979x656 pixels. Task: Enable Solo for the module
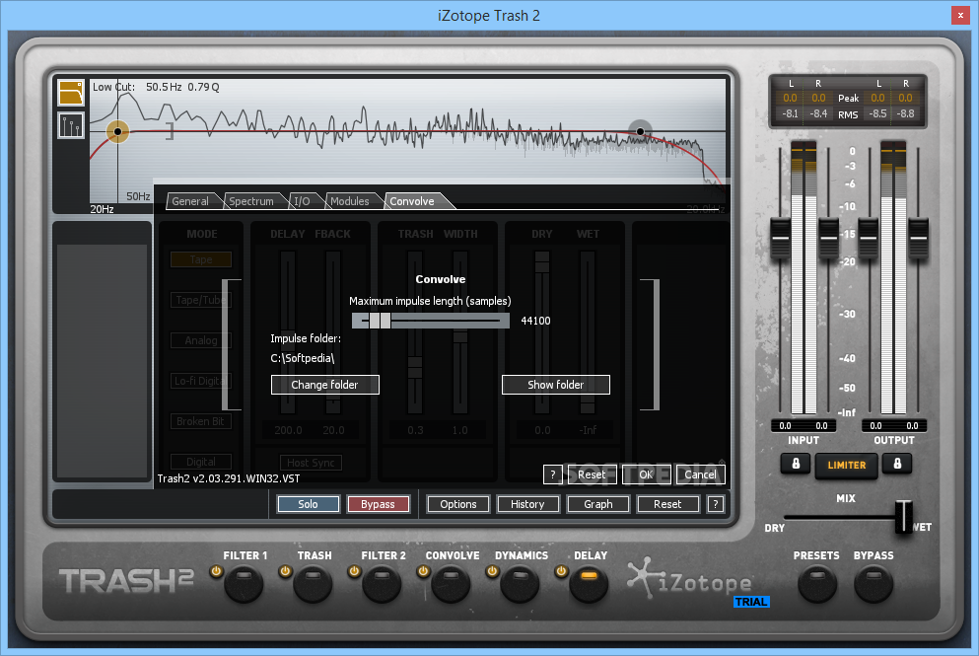(308, 504)
